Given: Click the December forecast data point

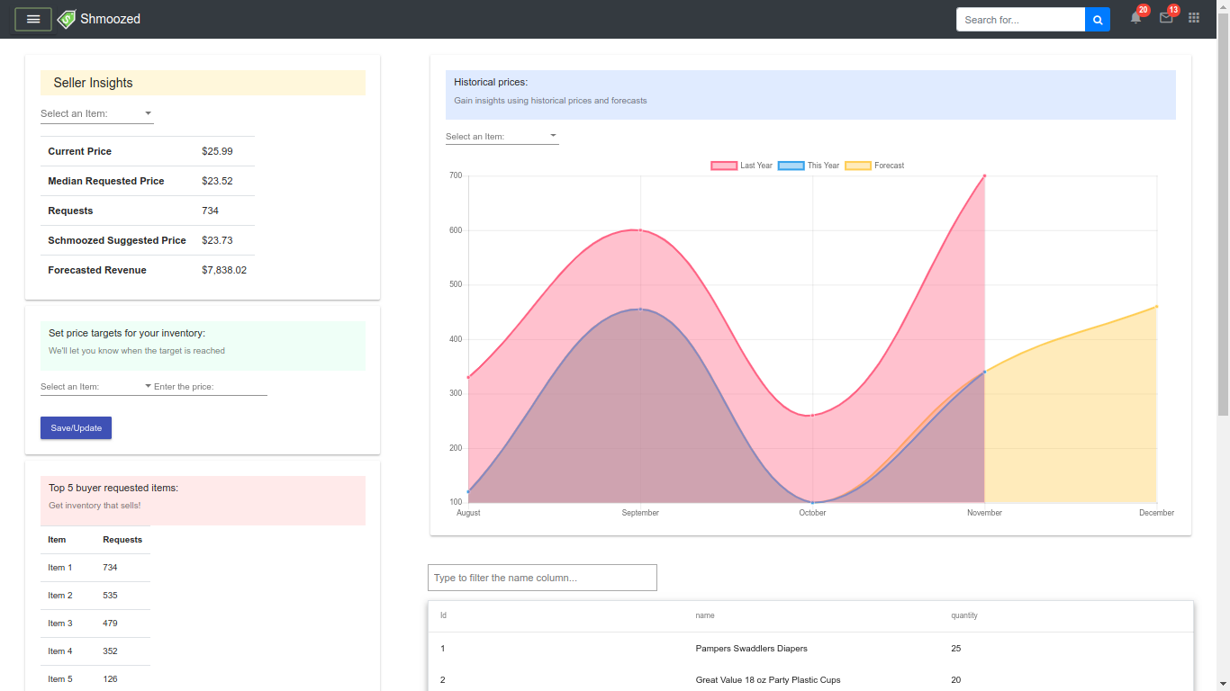Looking at the screenshot, I should pyautogui.click(x=1156, y=307).
